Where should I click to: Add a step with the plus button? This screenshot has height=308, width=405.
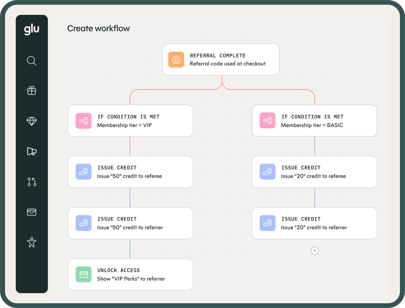coord(315,251)
